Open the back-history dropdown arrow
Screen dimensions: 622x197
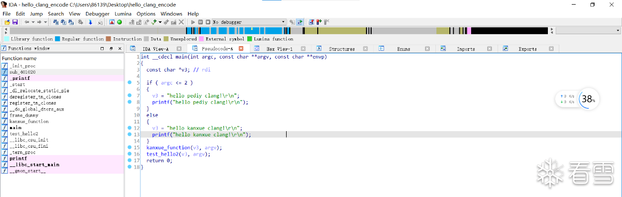[x=33, y=22]
